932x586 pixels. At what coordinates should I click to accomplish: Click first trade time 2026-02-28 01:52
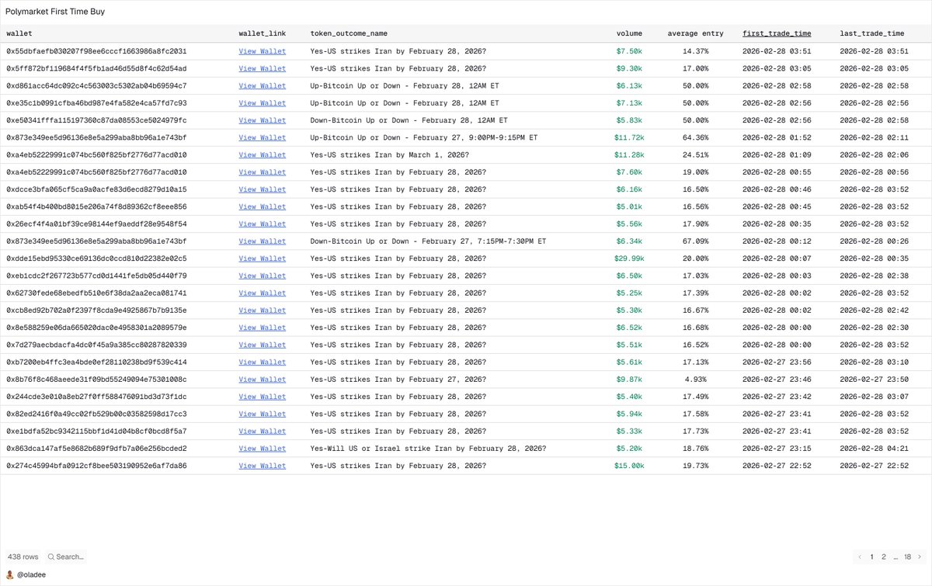click(777, 137)
